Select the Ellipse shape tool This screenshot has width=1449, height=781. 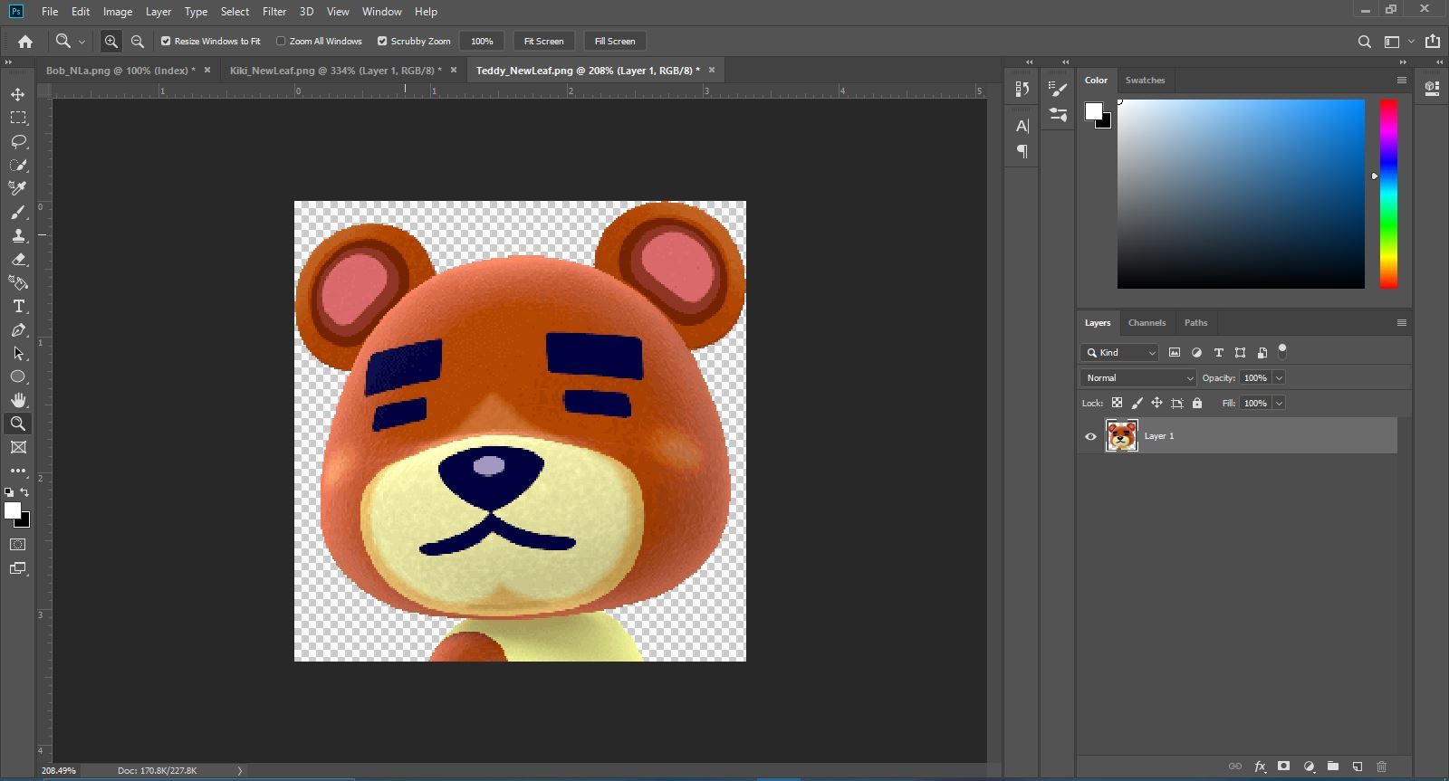(x=18, y=376)
